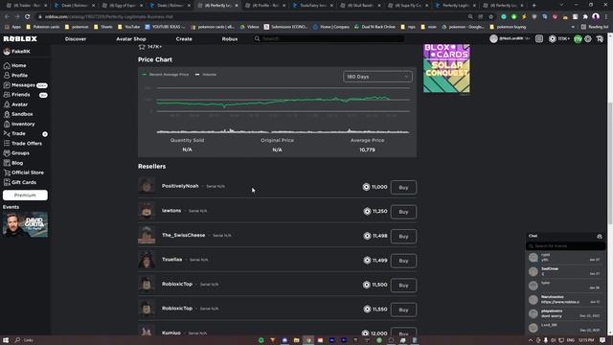Image resolution: width=613 pixels, height=345 pixels.
Task: Open the YouTube bookmark in the bookmarks bar
Action: pos(129,27)
